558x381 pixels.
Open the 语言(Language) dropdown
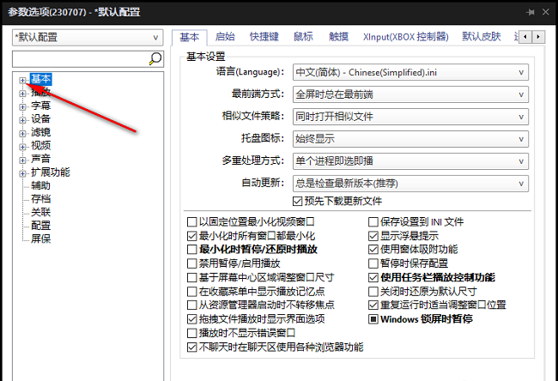coord(410,73)
